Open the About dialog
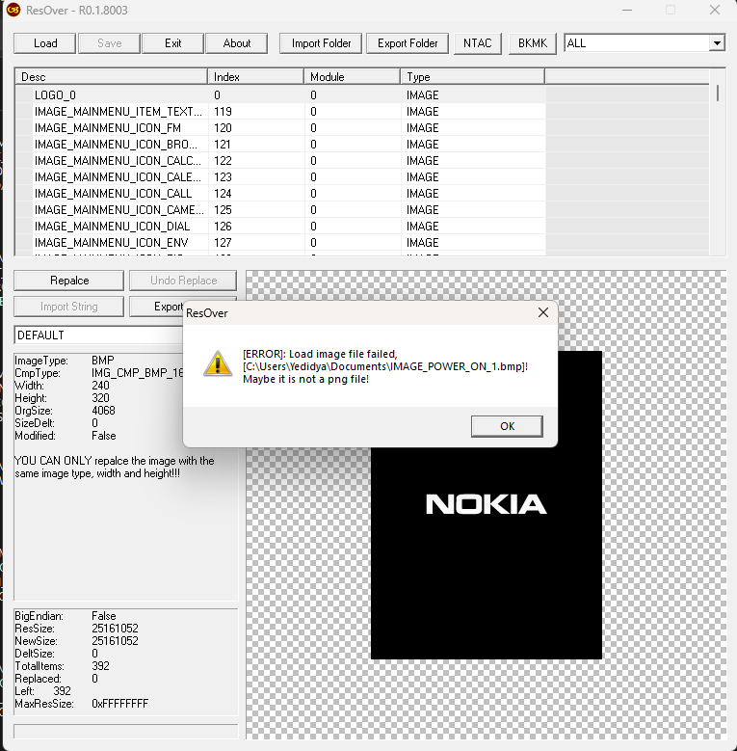 tap(237, 43)
